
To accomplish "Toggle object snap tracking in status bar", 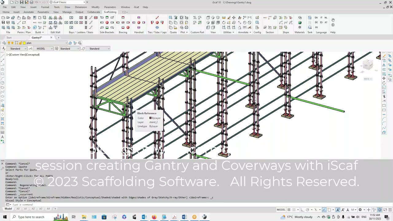I will pyautogui.click(x=324, y=210).
